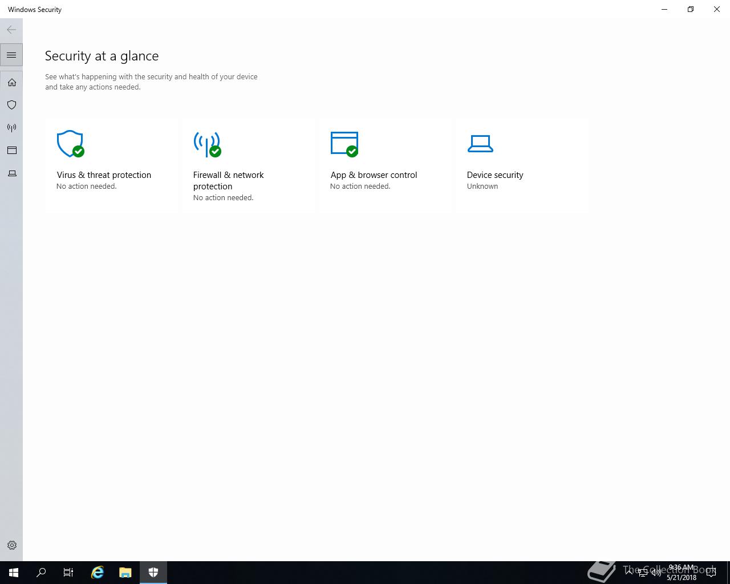Click the App & browser control window tile icon
Viewport: 730px width, 584px height.
(344, 144)
